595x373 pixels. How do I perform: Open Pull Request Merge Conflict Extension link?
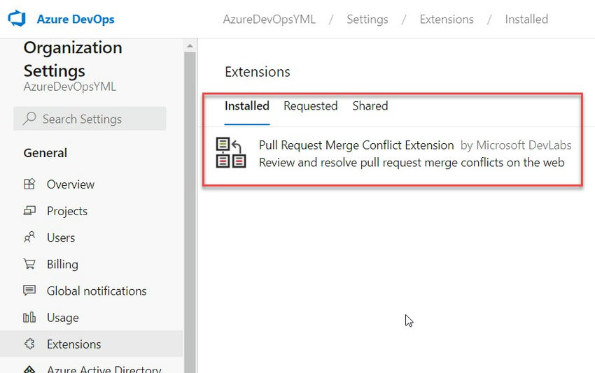tap(356, 145)
